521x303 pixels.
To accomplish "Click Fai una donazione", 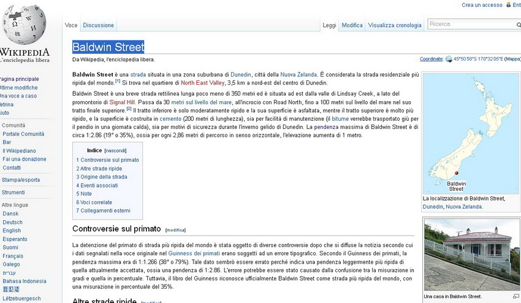I will 25,159.
